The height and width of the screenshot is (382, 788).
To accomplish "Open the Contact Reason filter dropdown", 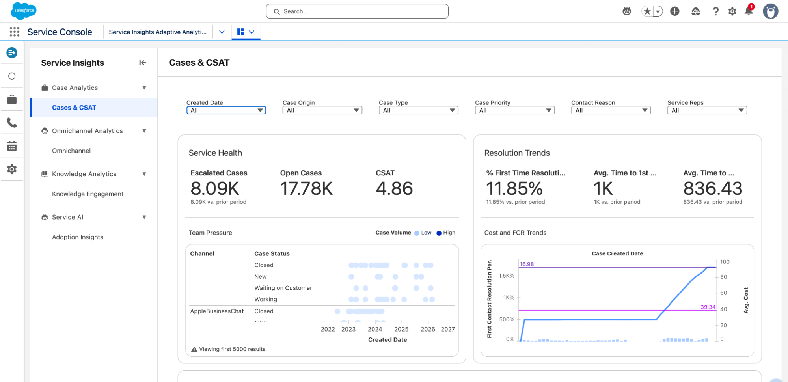I will pos(611,110).
